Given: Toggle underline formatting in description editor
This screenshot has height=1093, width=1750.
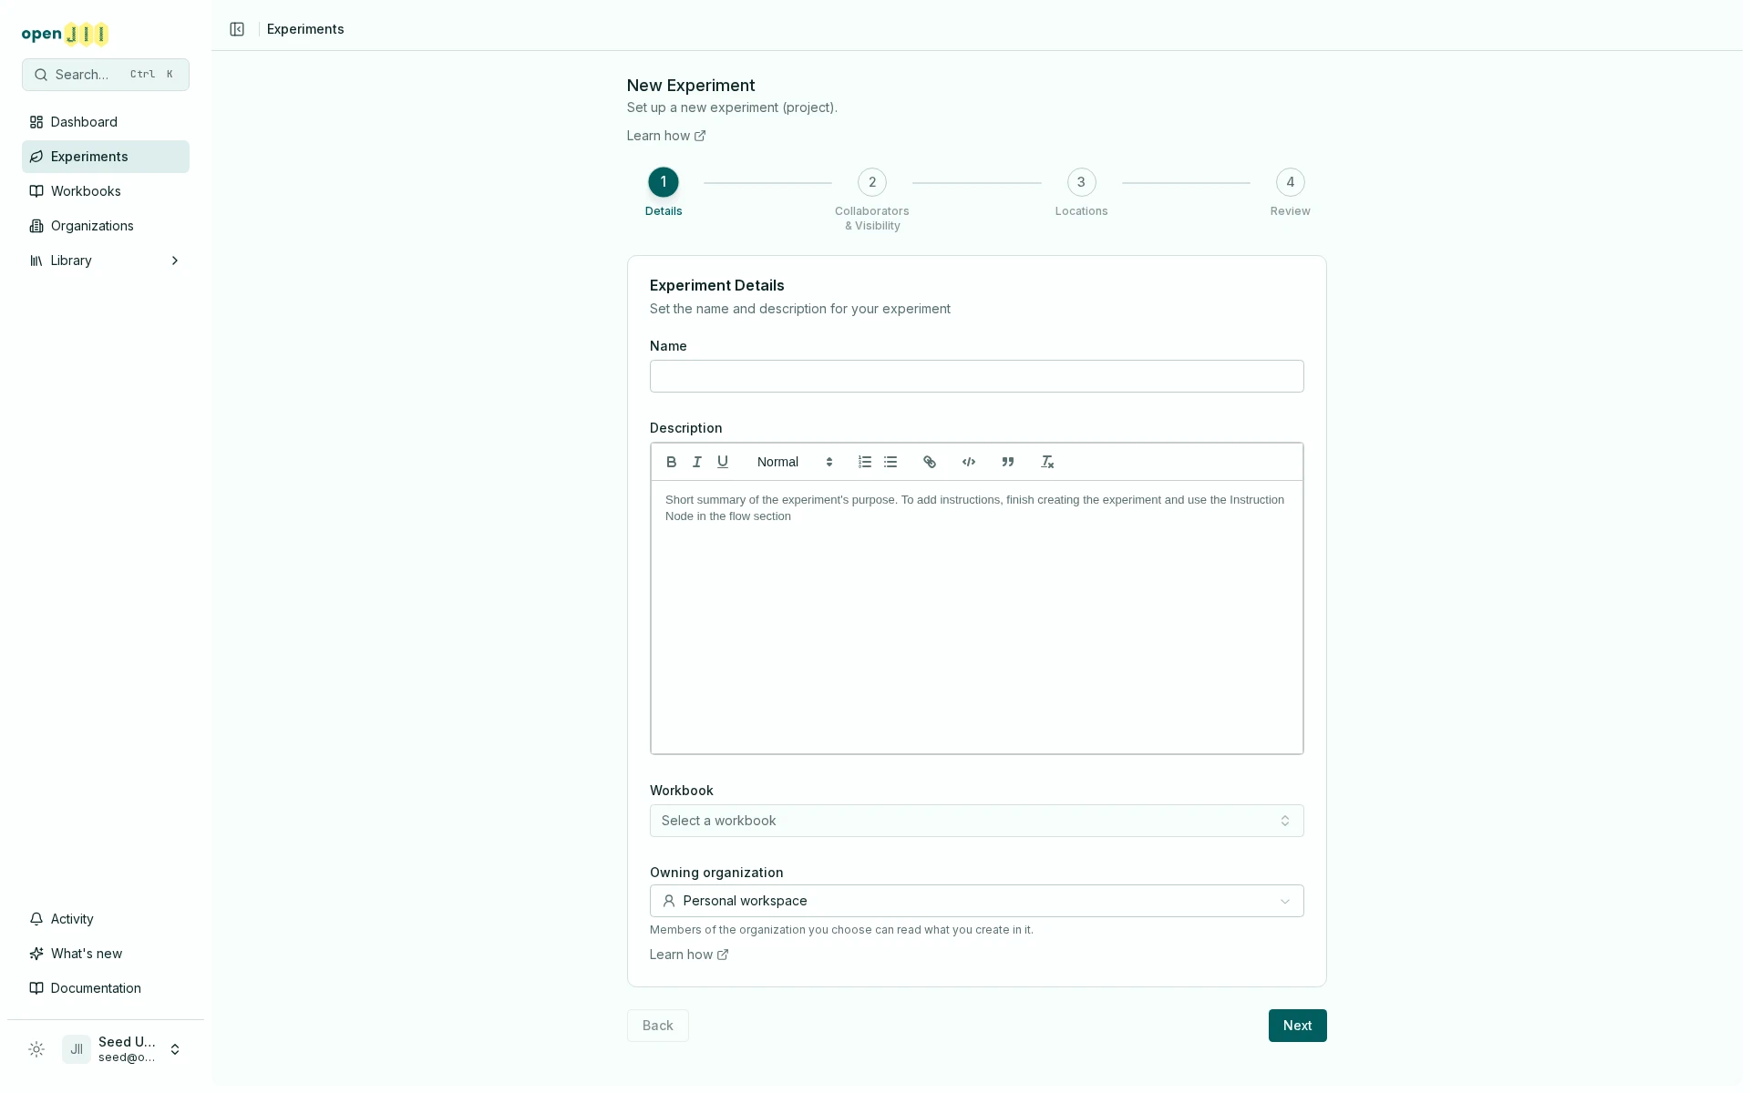Looking at the screenshot, I should 723,462.
